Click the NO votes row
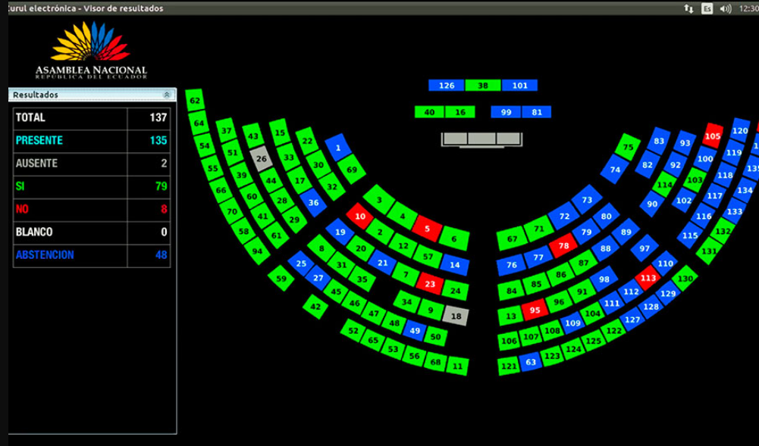The width and height of the screenshot is (759, 446). coord(91,209)
